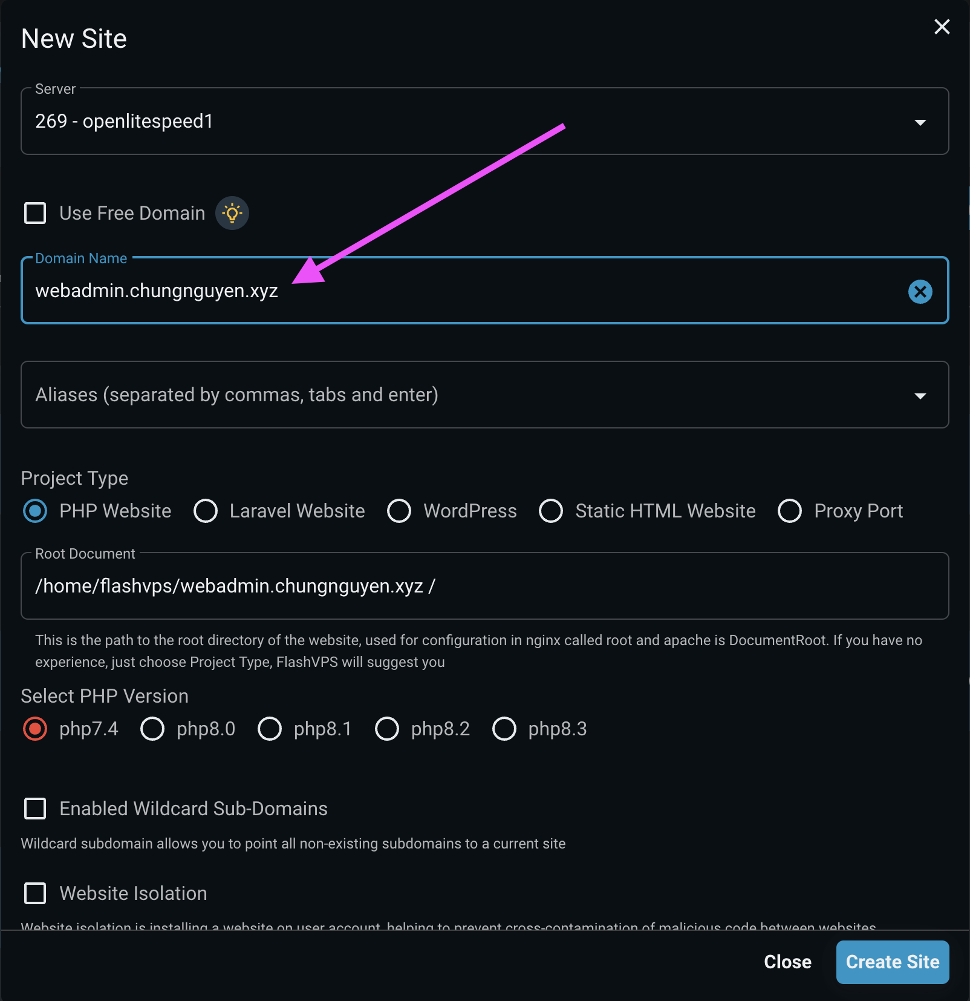Enable the Use Free Domain checkbox
Viewport: 970px width, 1001px height.
click(35, 213)
